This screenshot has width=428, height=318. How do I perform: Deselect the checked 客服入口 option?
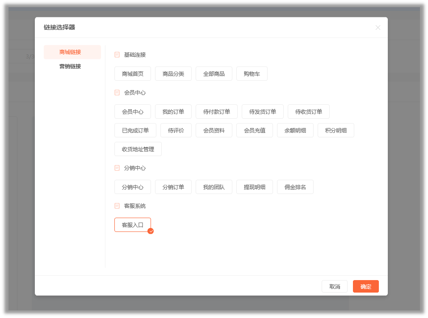coord(133,225)
